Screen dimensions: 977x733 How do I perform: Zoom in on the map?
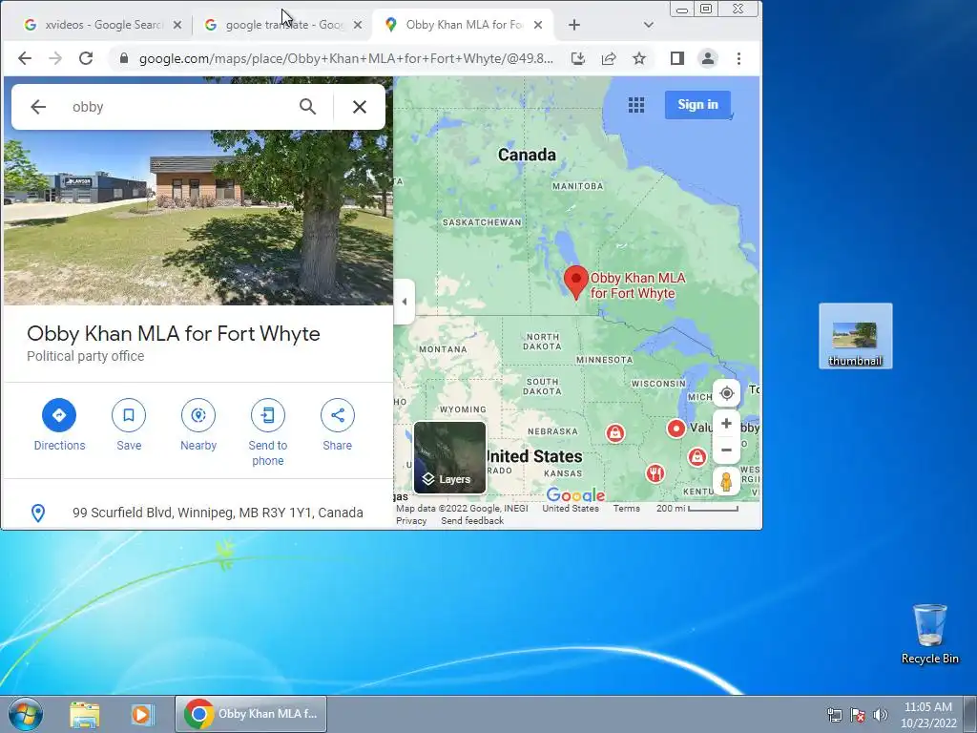726,424
